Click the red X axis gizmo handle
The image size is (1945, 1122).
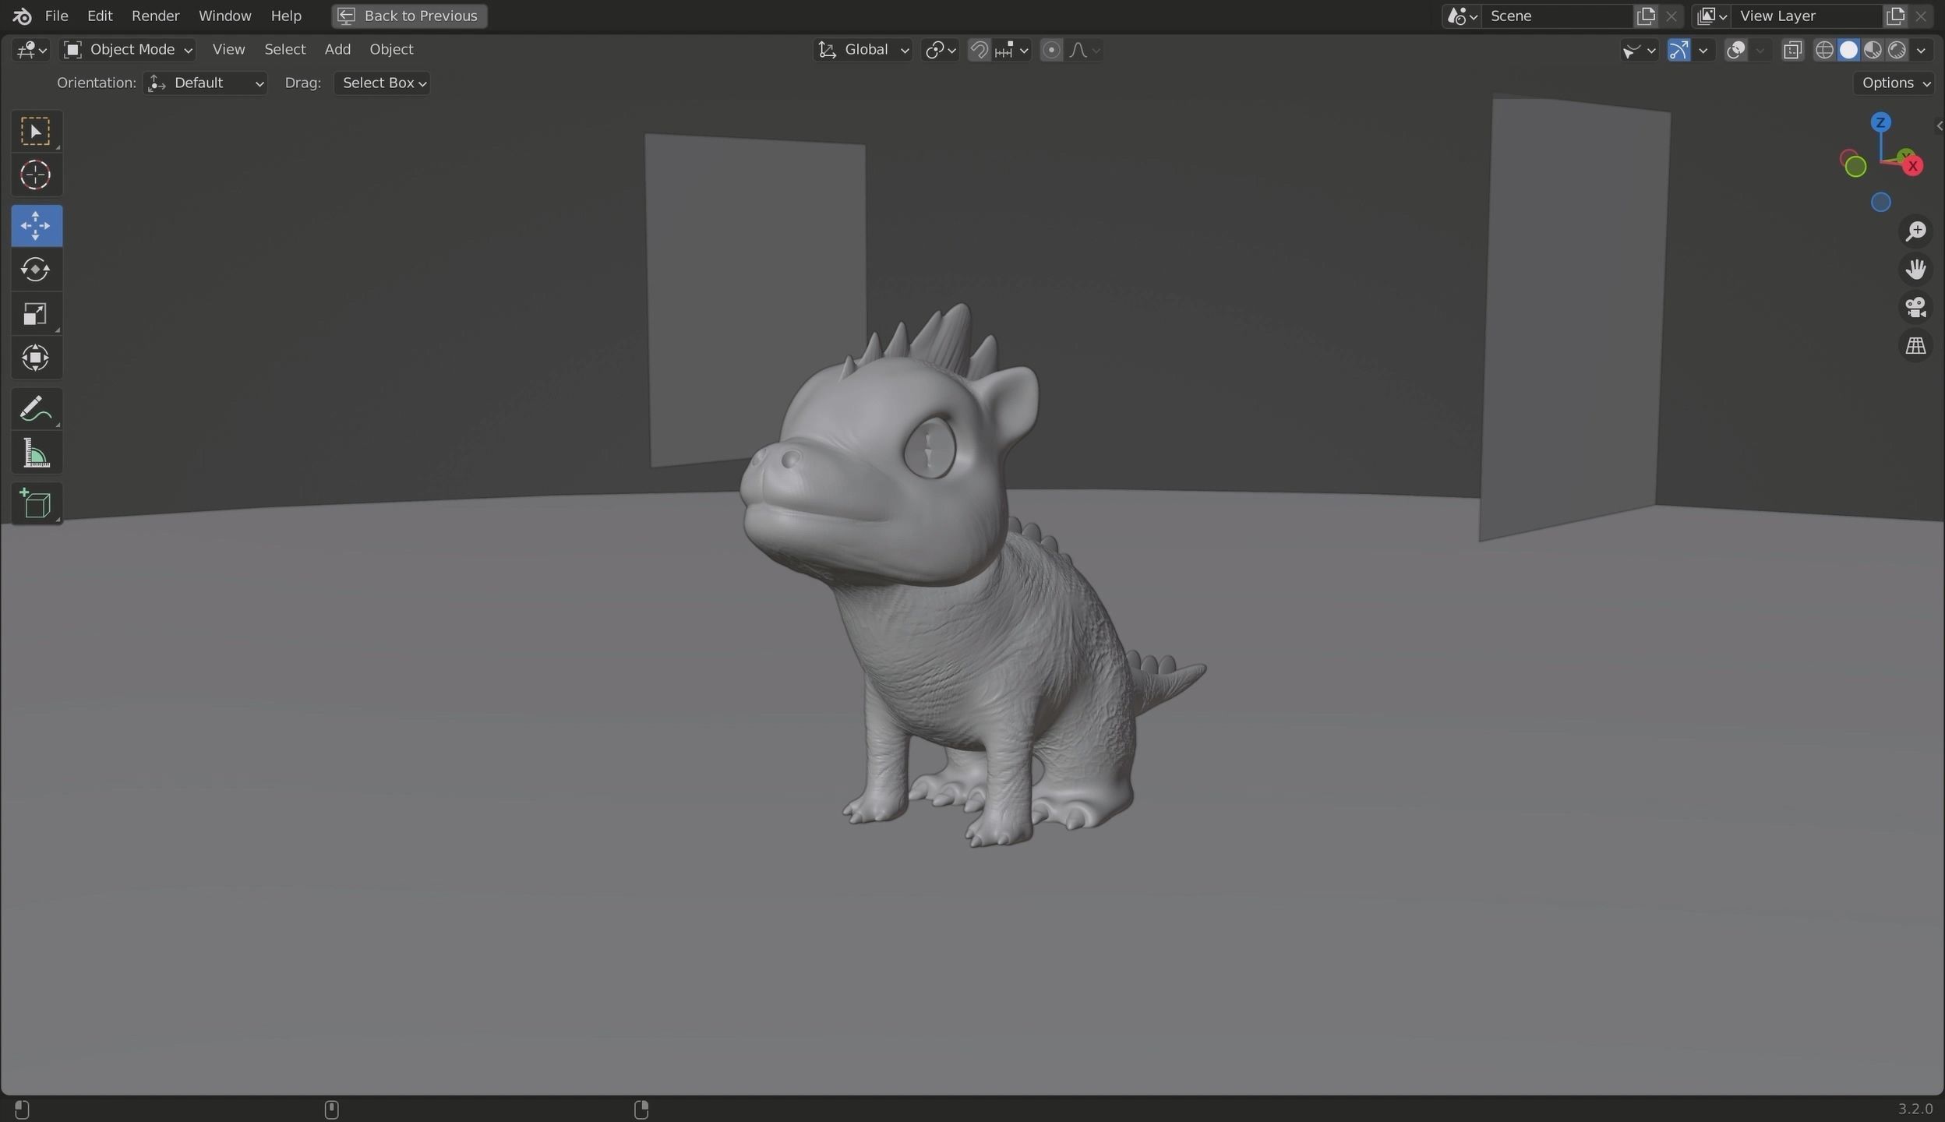[1912, 166]
